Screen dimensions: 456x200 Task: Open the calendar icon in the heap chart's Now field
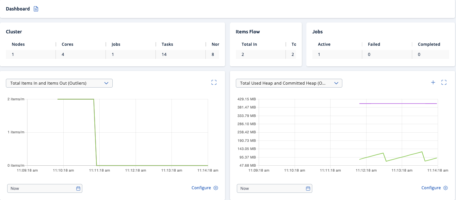point(308,188)
